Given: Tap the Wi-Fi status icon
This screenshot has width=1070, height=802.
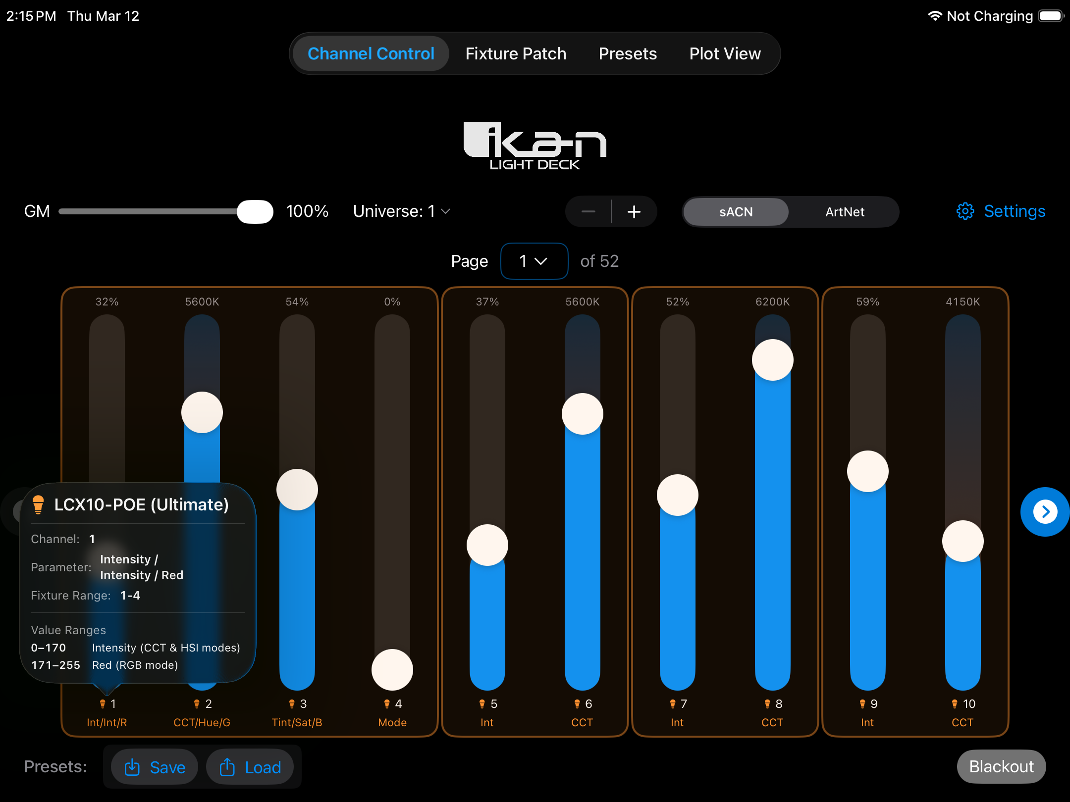Looking at the screenshot, I should tap(934, 16).
